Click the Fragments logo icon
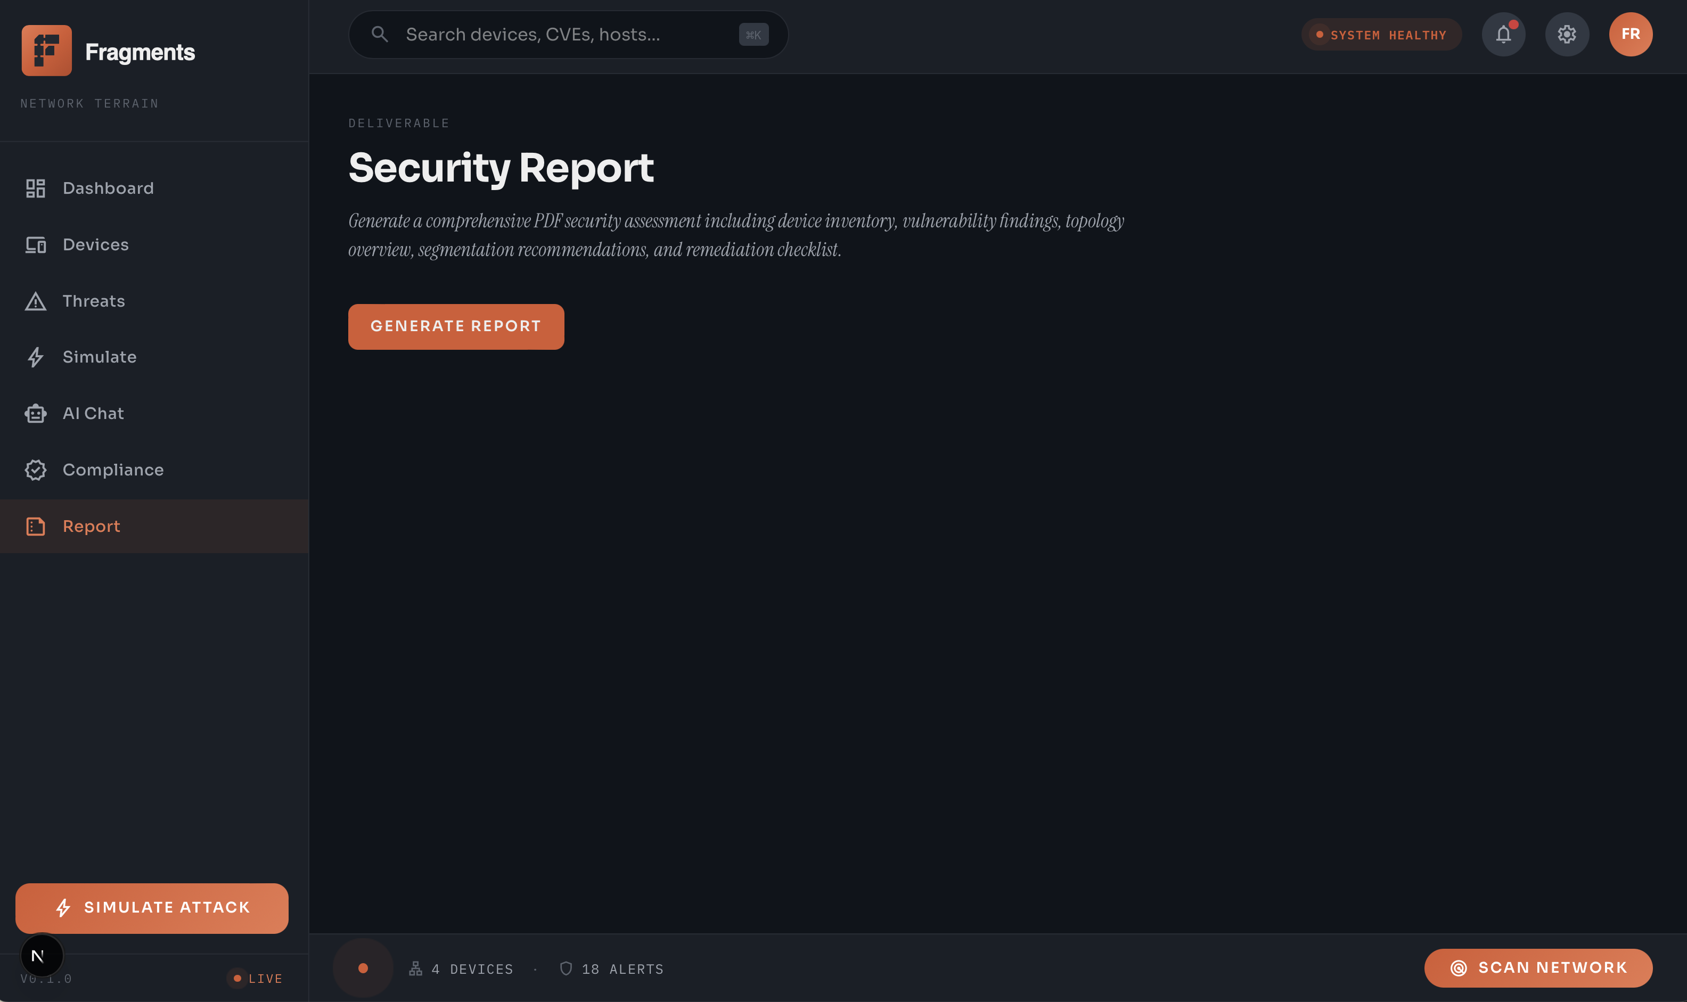The width and height of the screenshot is (1687, 1002). click(x=47, y=51)
